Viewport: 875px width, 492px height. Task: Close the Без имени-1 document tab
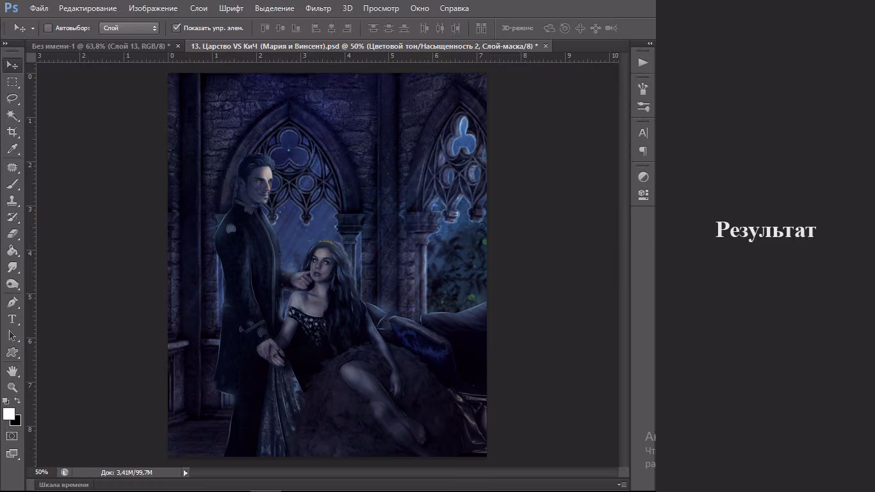click(178, 46)
